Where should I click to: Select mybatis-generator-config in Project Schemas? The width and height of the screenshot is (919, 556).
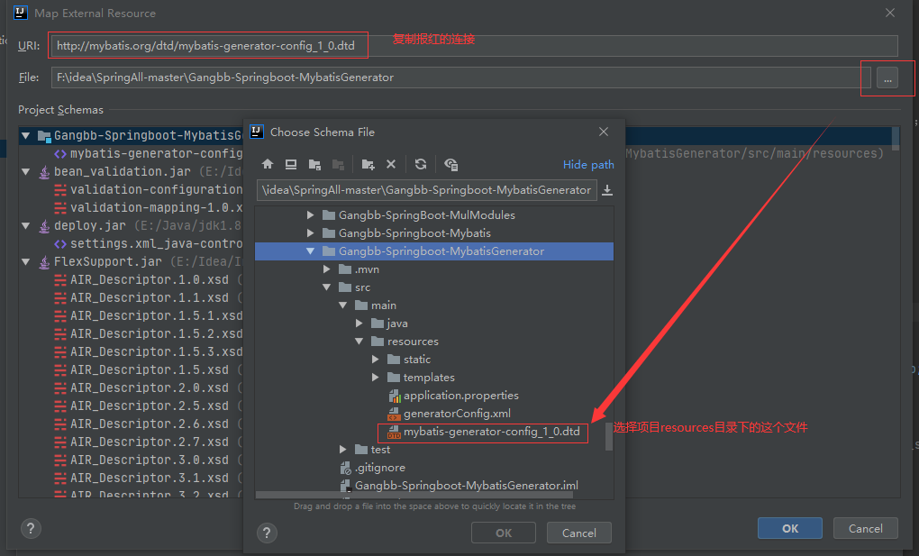pyautogui.click(x=149, y=154)
